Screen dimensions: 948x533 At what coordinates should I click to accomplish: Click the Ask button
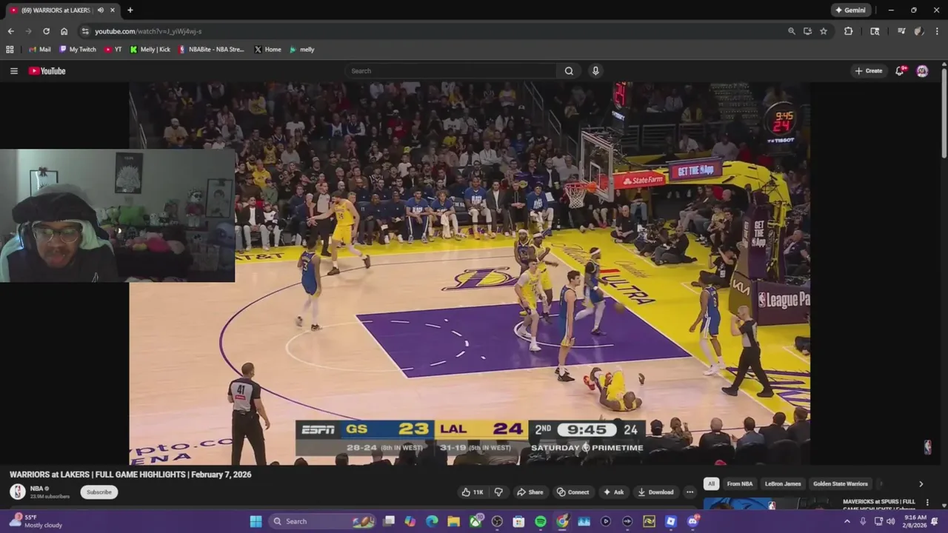point(613,492)
